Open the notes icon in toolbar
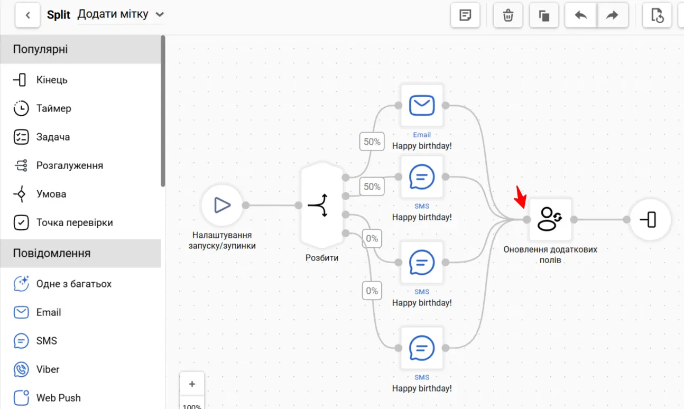This screenshot has width=684, height=409. pos(465,15)
